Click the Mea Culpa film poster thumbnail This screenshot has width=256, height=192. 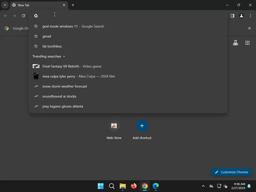click(x=36, y=76)
